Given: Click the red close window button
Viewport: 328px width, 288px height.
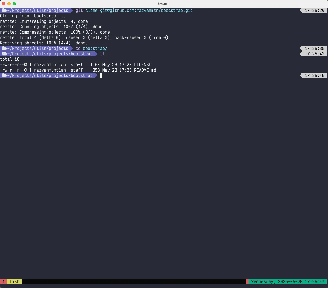Looking at the screenshot, I should pyautogui.click(x=4, y=4).
